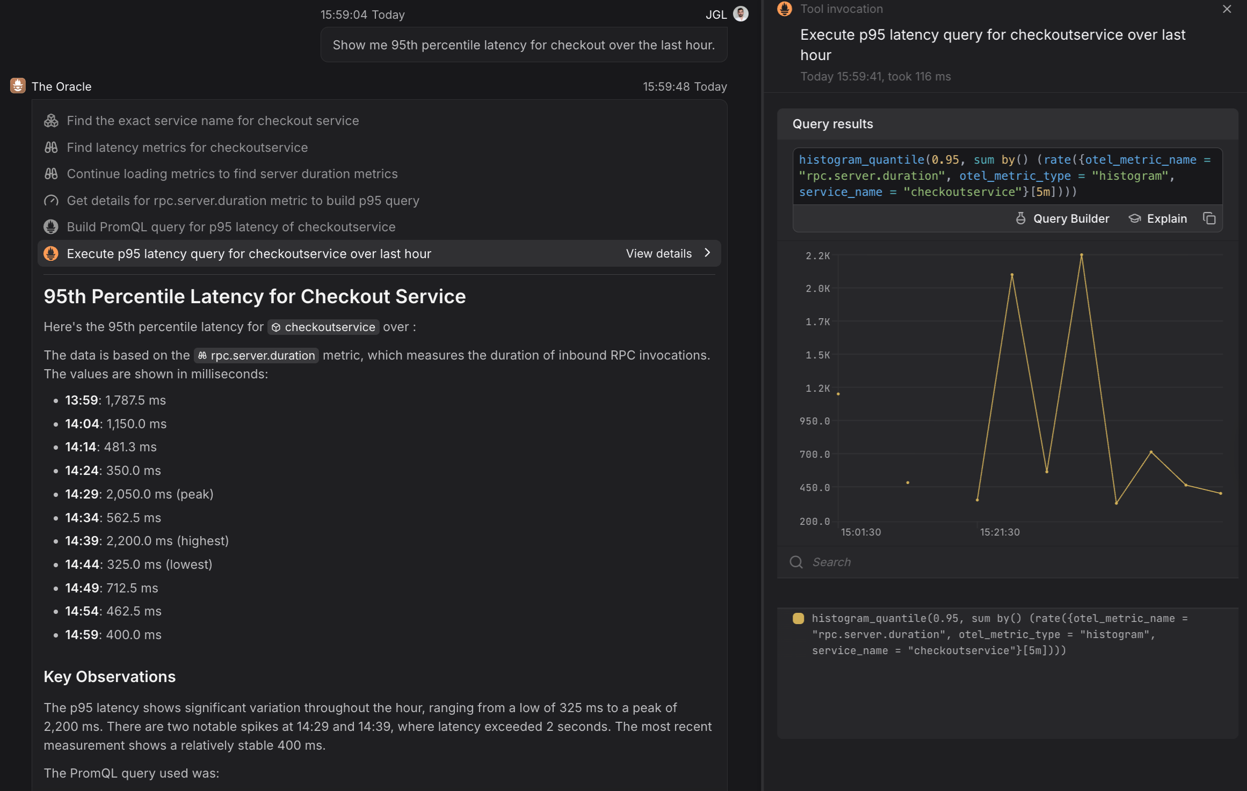Click the rpc.server.duration metric chip
1247x791 pixels.
(x=257, y=355)
